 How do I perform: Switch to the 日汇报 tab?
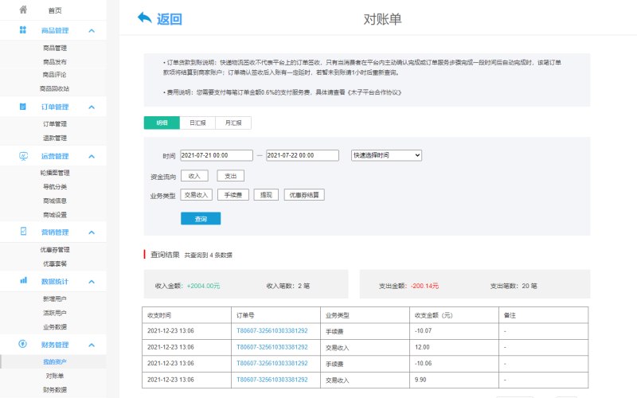pos(197,123)
